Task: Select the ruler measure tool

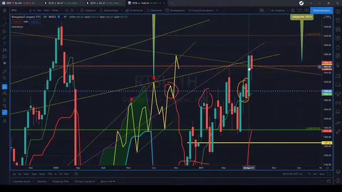Action: point(5,71)
